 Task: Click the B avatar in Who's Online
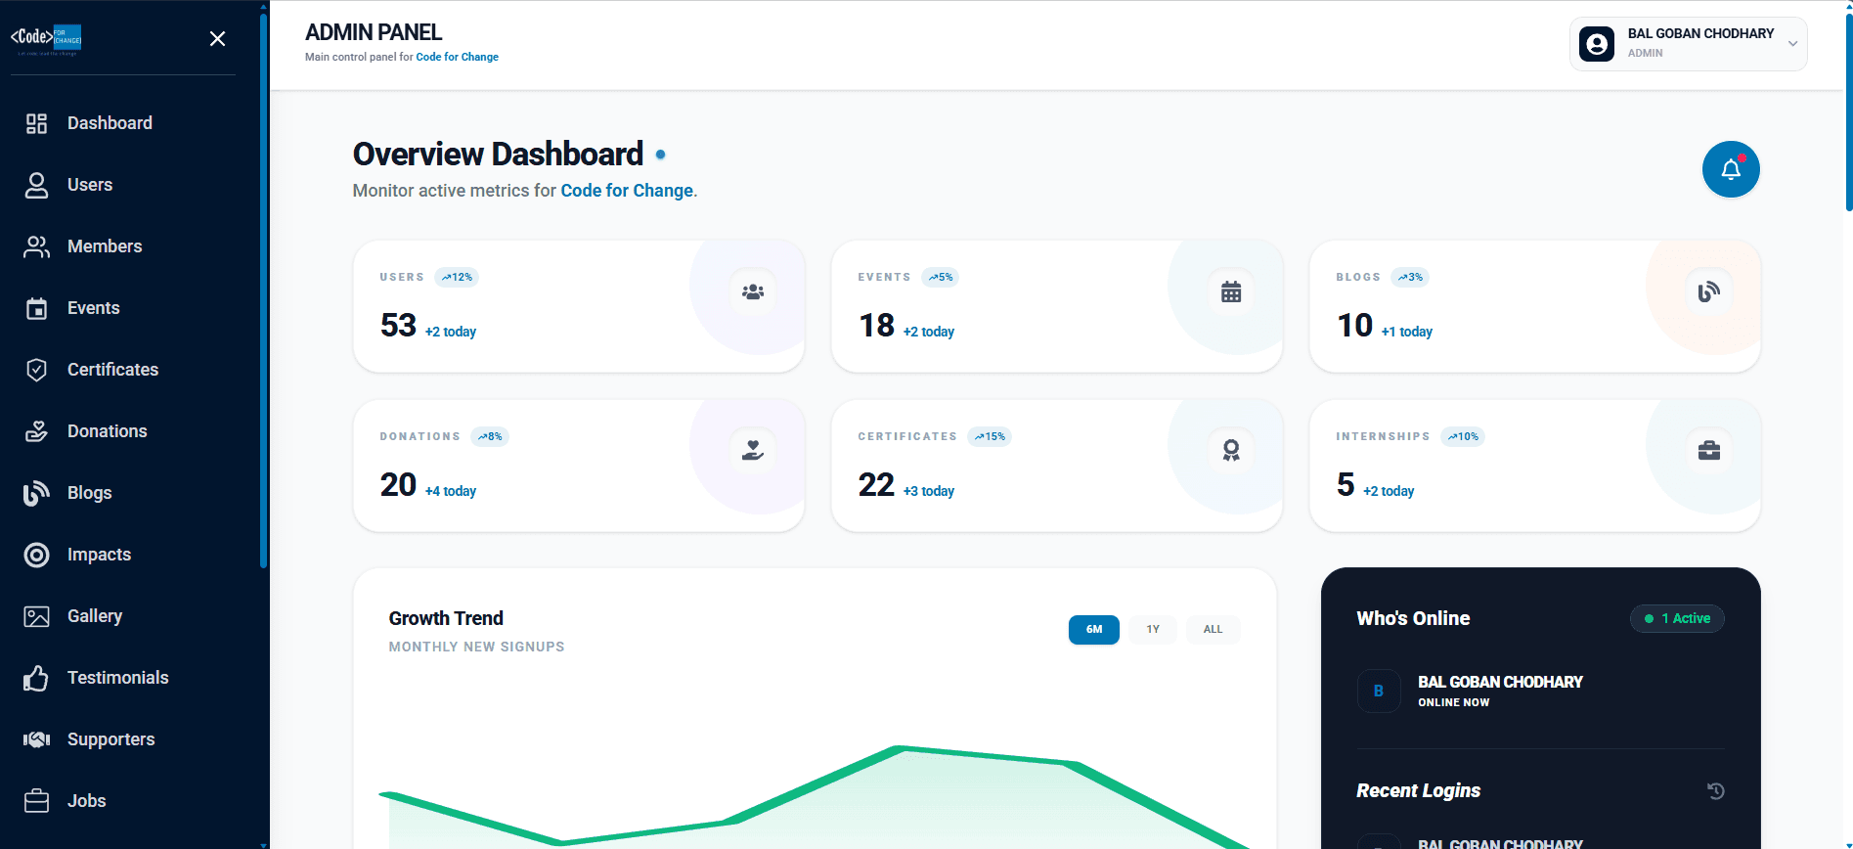pyautogui.click(x=1379, y=691)
